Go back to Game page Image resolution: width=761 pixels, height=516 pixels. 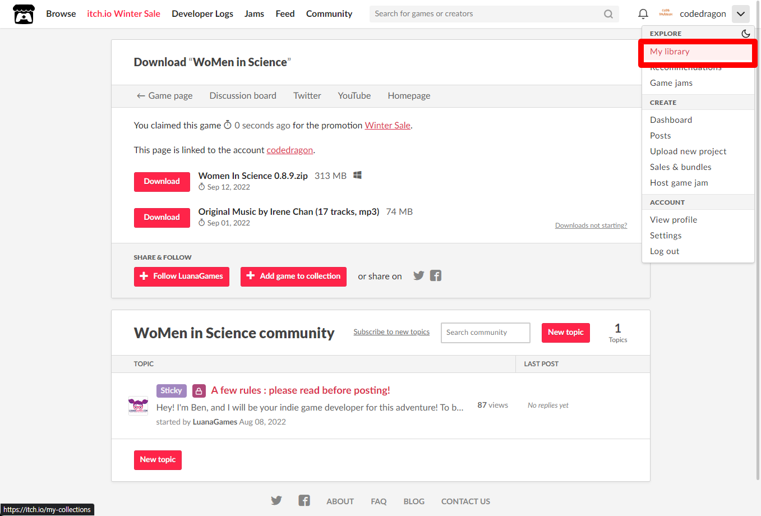[164, 96]
